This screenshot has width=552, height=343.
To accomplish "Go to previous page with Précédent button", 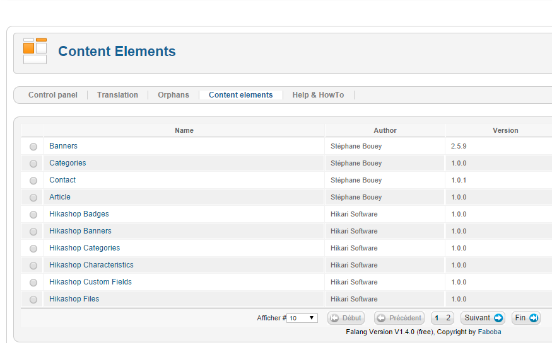I will (x=399, y=318).
